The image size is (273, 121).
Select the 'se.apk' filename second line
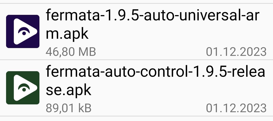[69, 91]
